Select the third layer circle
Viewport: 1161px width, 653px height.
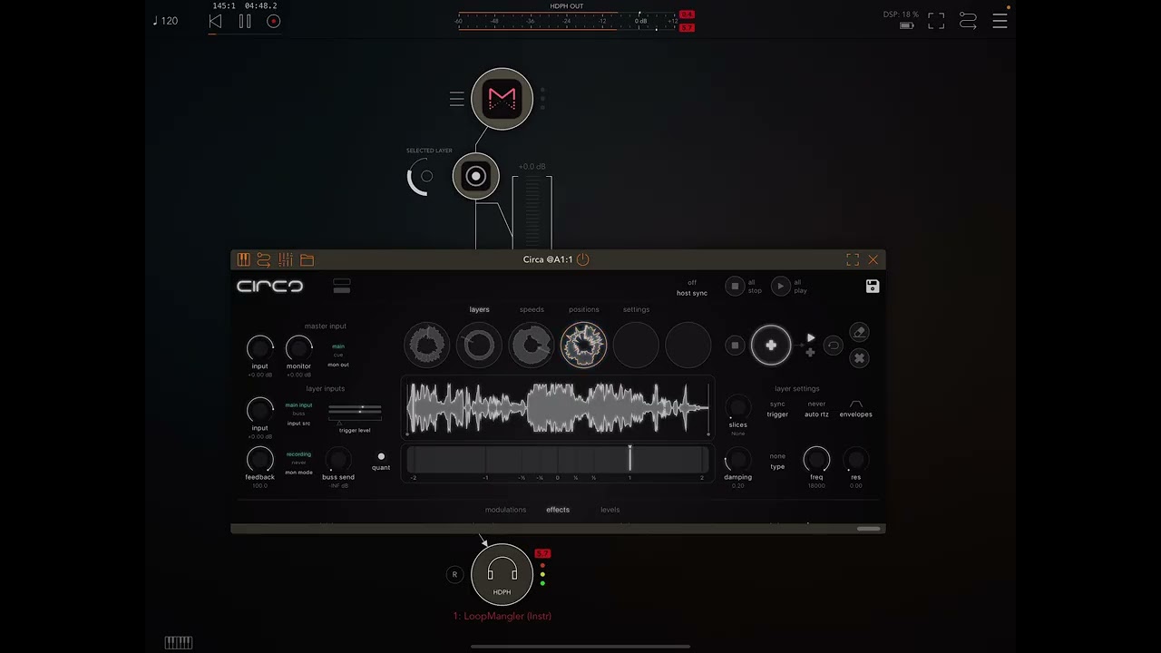(532, 346)
